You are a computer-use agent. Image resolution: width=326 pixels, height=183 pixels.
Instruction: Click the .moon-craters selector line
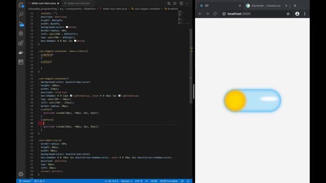click(63, 51)
